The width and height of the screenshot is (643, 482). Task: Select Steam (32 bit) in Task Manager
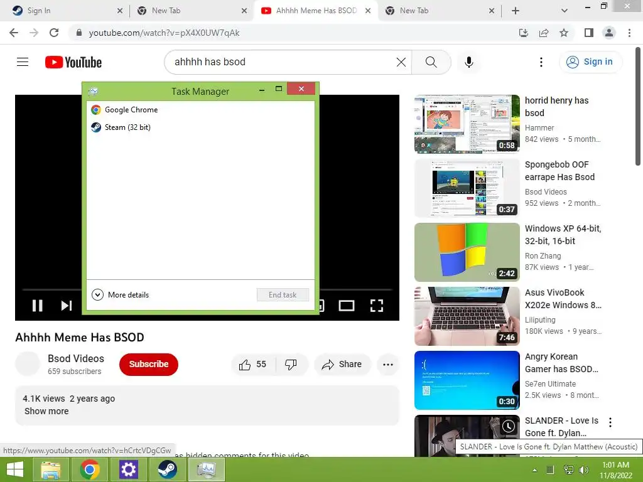point(200,127)
